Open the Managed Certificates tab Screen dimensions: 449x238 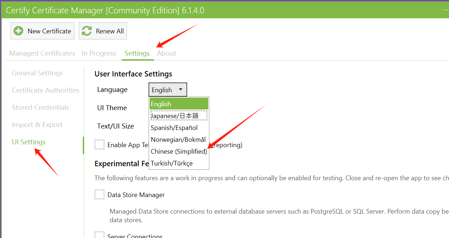coord(42,53)
